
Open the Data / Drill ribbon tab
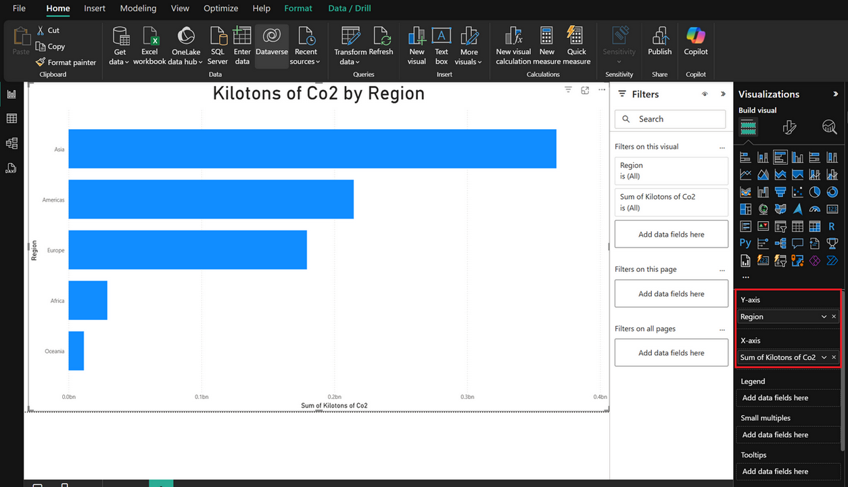click(349, 8)
